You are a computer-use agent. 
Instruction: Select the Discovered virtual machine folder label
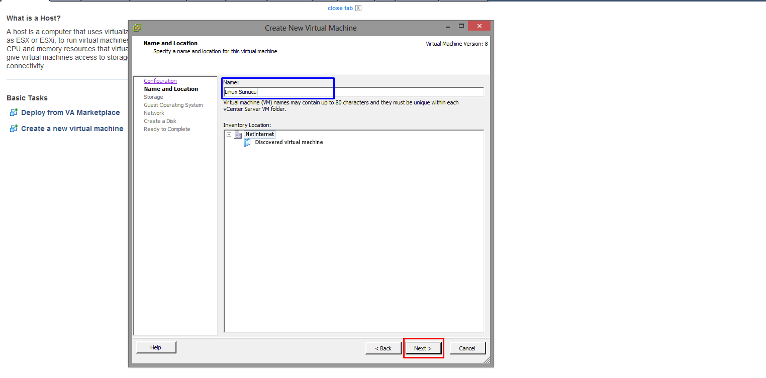[x=289, y=143]
